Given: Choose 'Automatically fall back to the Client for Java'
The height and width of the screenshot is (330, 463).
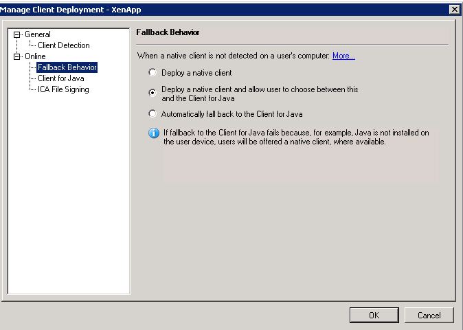Looking at the screenshot, I should 153,113.
